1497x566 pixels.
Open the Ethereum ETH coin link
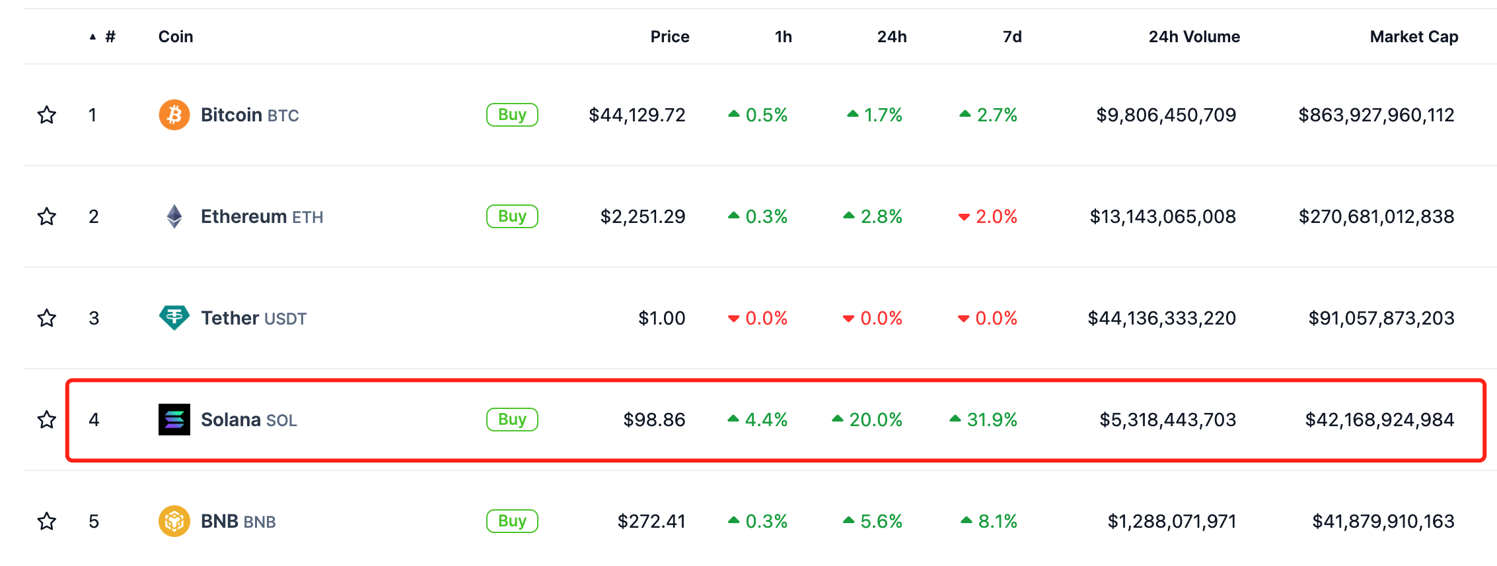[x=262, y=216]
